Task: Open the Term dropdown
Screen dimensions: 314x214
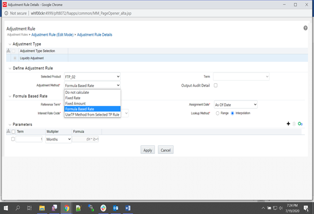Action: (241, 76)
